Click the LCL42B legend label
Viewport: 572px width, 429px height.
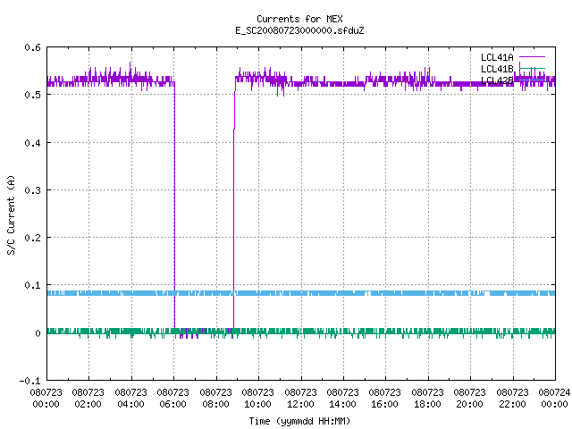coord(497,80)
